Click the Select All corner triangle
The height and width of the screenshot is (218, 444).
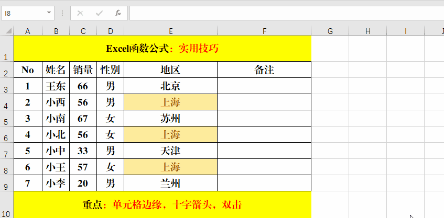(9, 30)
